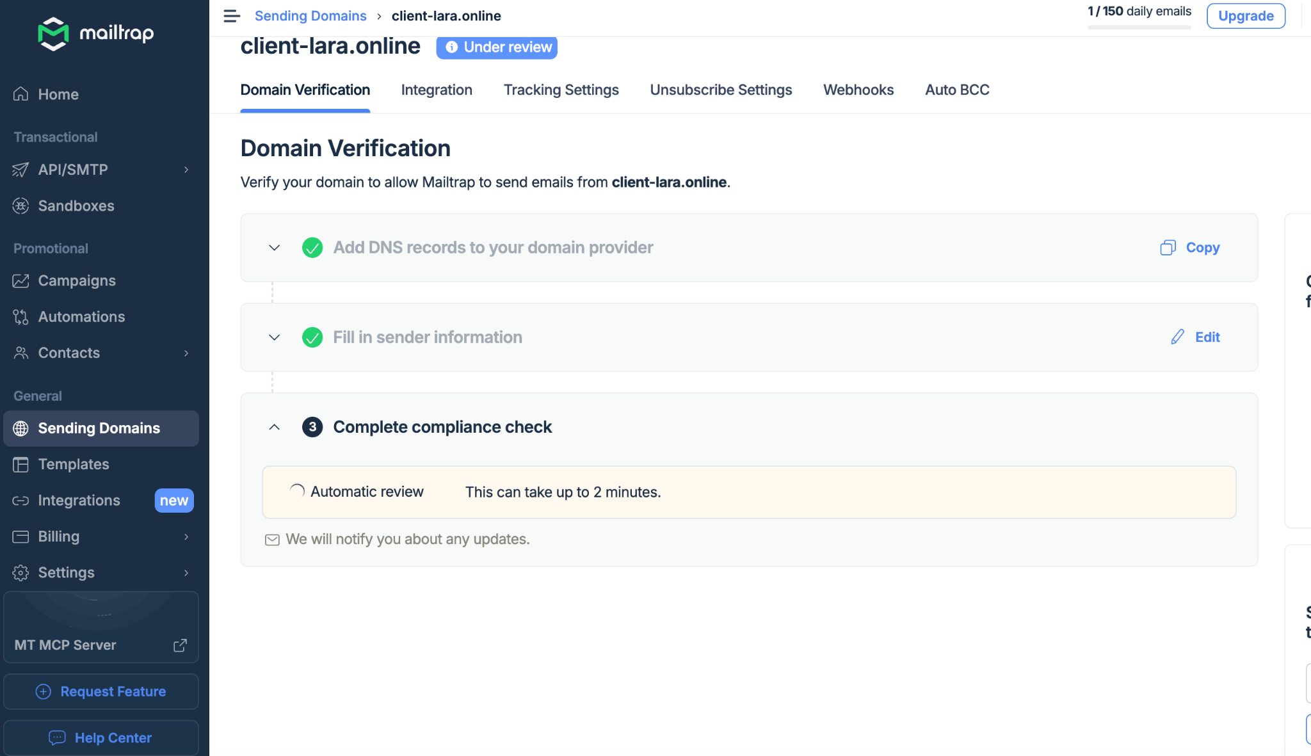Open Home via house icon
This screenshot has width=1311, height=756.
point(21,94)
